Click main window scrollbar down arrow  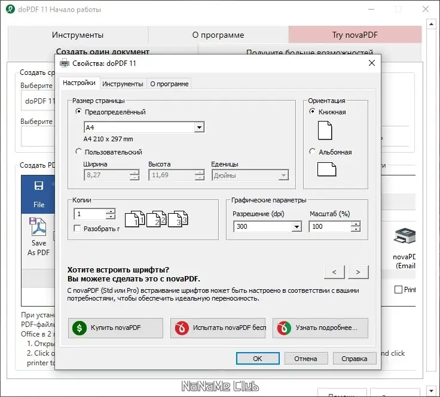click(x=431, y=390)
